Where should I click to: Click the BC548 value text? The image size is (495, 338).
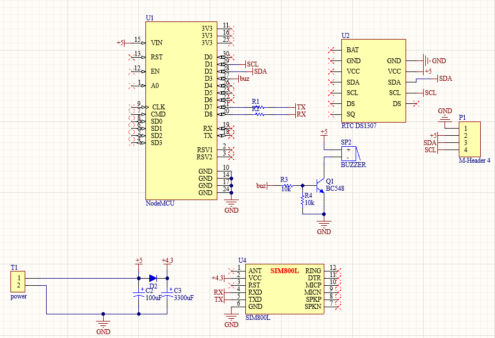[335, 189]
